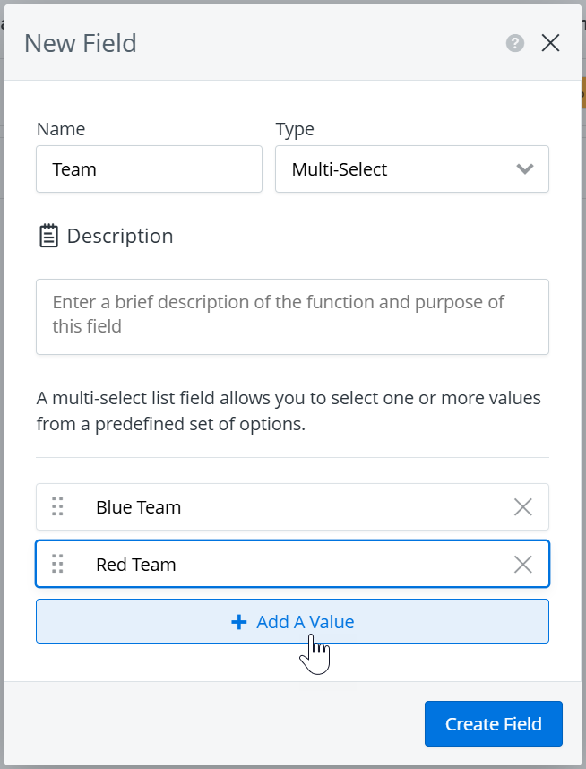586x769 pixels.
Task: Click the description text area
Action: tap(292, 316)
